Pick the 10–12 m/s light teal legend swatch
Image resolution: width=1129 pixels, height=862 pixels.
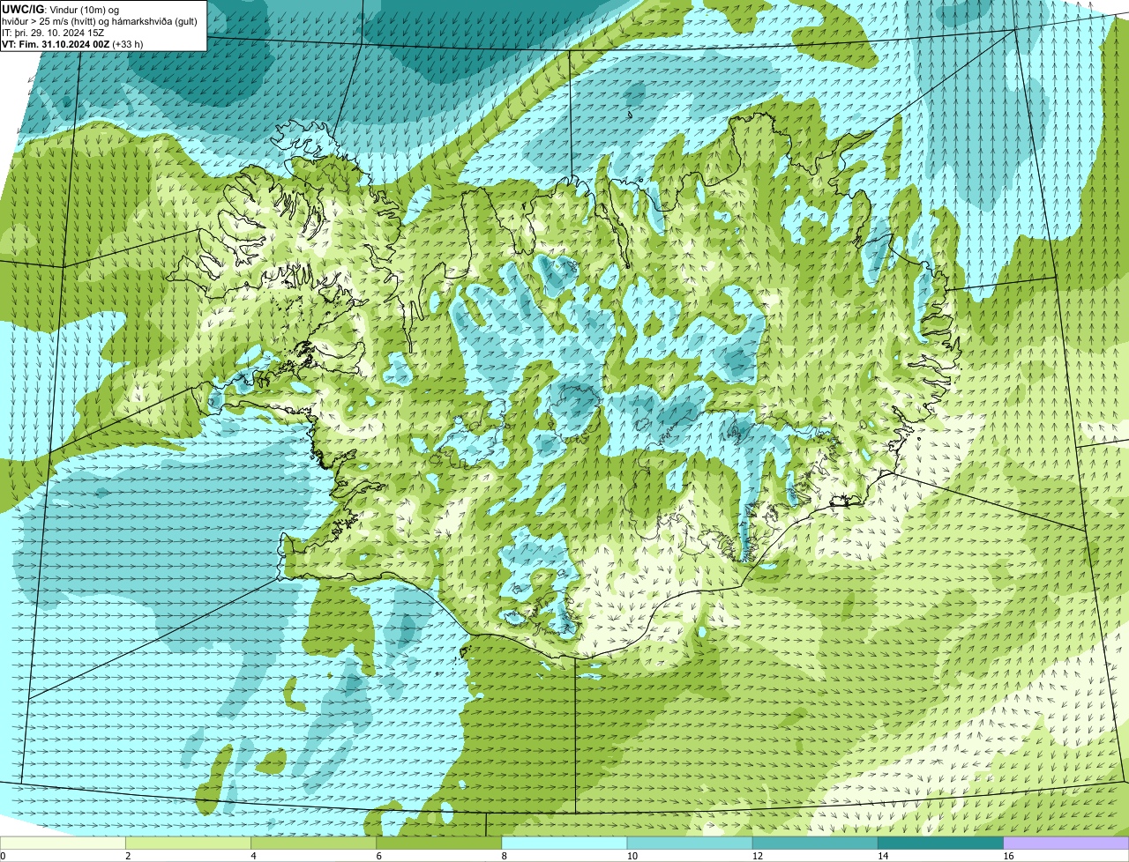(x=690, y=843)
